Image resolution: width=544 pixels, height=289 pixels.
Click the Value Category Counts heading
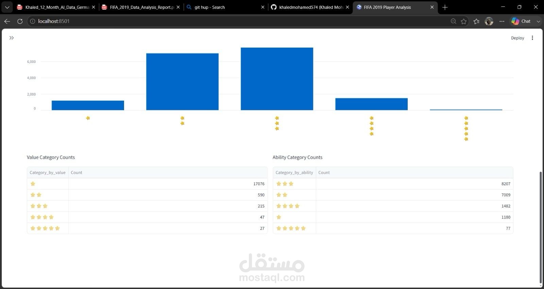[51, 157]
